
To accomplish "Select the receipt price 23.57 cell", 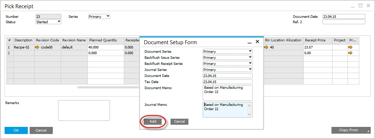I will [318, 47].
